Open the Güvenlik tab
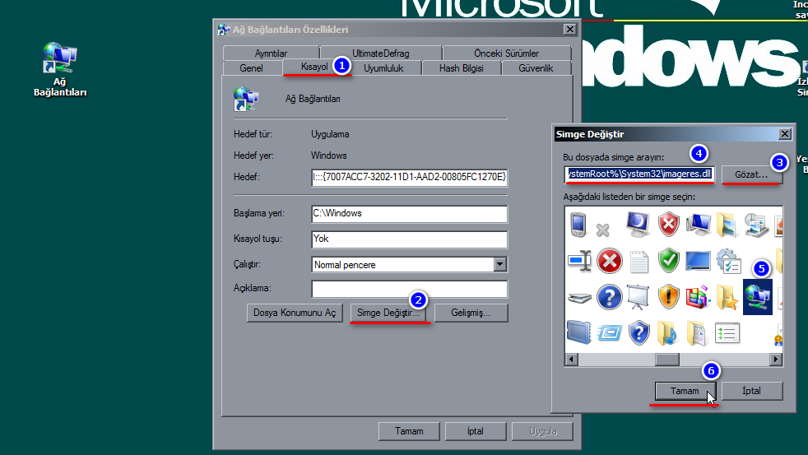 tap(536, 68)
